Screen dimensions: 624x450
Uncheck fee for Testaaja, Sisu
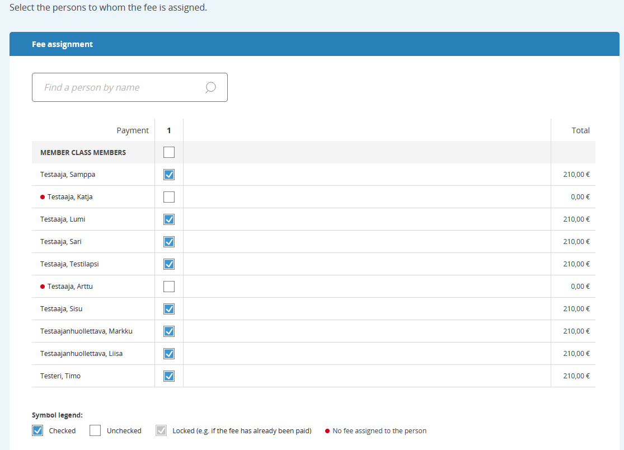[169, 309]
